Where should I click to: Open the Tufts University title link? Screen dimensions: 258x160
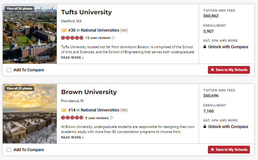click(86, 12)
